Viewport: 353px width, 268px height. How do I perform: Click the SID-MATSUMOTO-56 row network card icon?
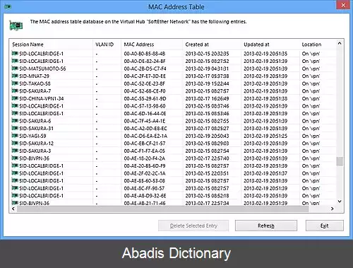[x=15, y=69]
